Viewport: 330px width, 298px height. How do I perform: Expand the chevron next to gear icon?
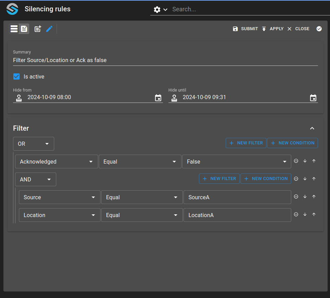tap(165, 10)
